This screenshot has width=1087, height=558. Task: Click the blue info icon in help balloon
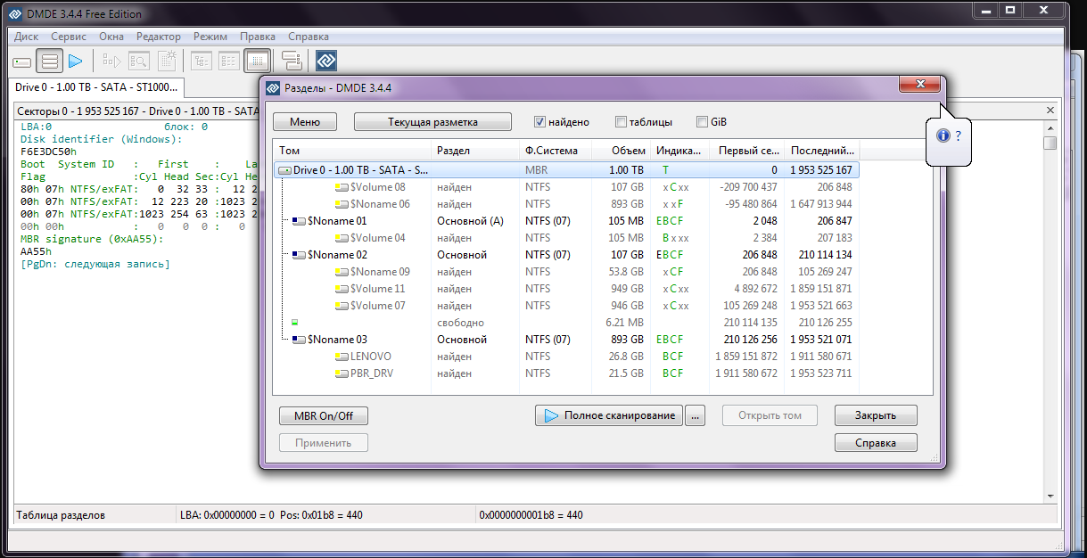(943, 135)
